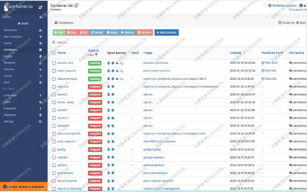The image size is (307, 192).
Task: Sort table by Image column header
Action: point(148,53)
